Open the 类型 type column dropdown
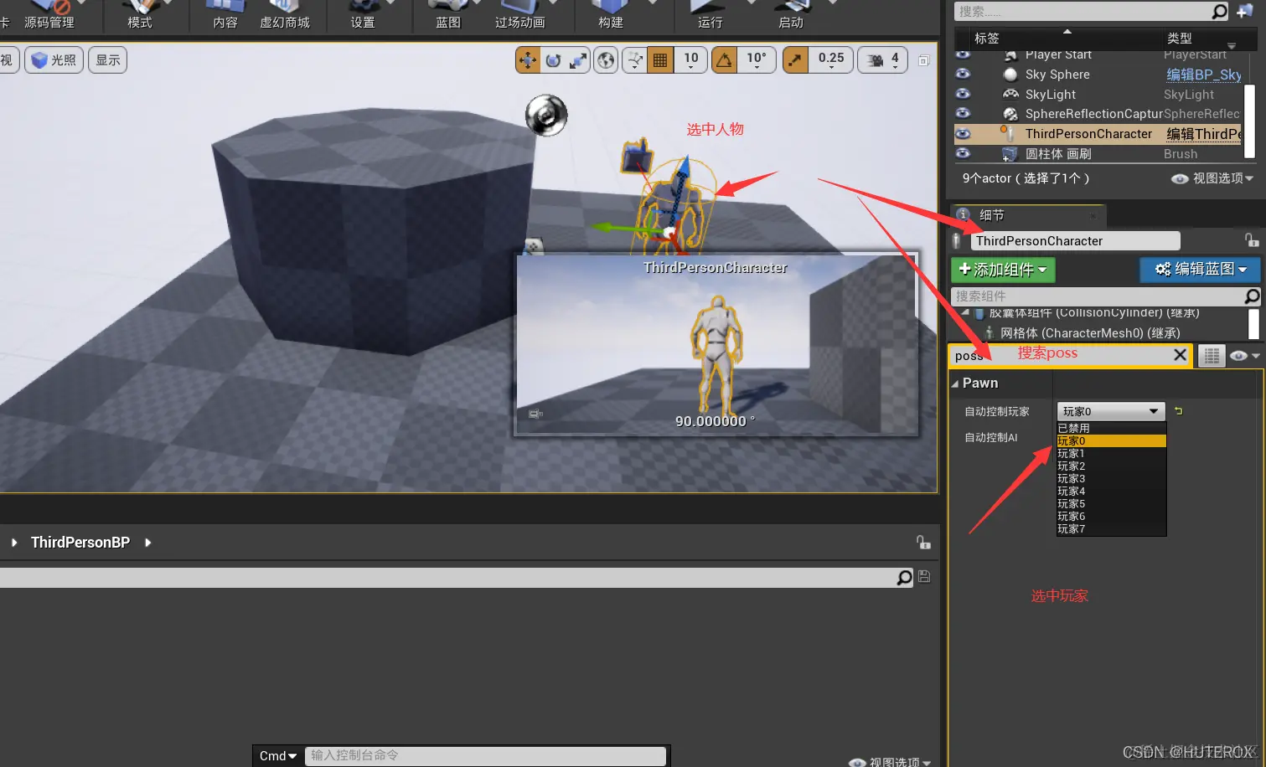Viewport: 1266px width, 767px height. pos(1232,45)
